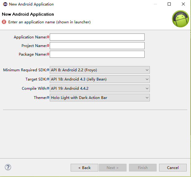Click the disabled Finish button

143,167
